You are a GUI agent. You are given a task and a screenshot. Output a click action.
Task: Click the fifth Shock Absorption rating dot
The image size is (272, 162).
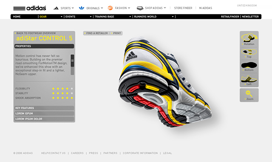[72, 98]
